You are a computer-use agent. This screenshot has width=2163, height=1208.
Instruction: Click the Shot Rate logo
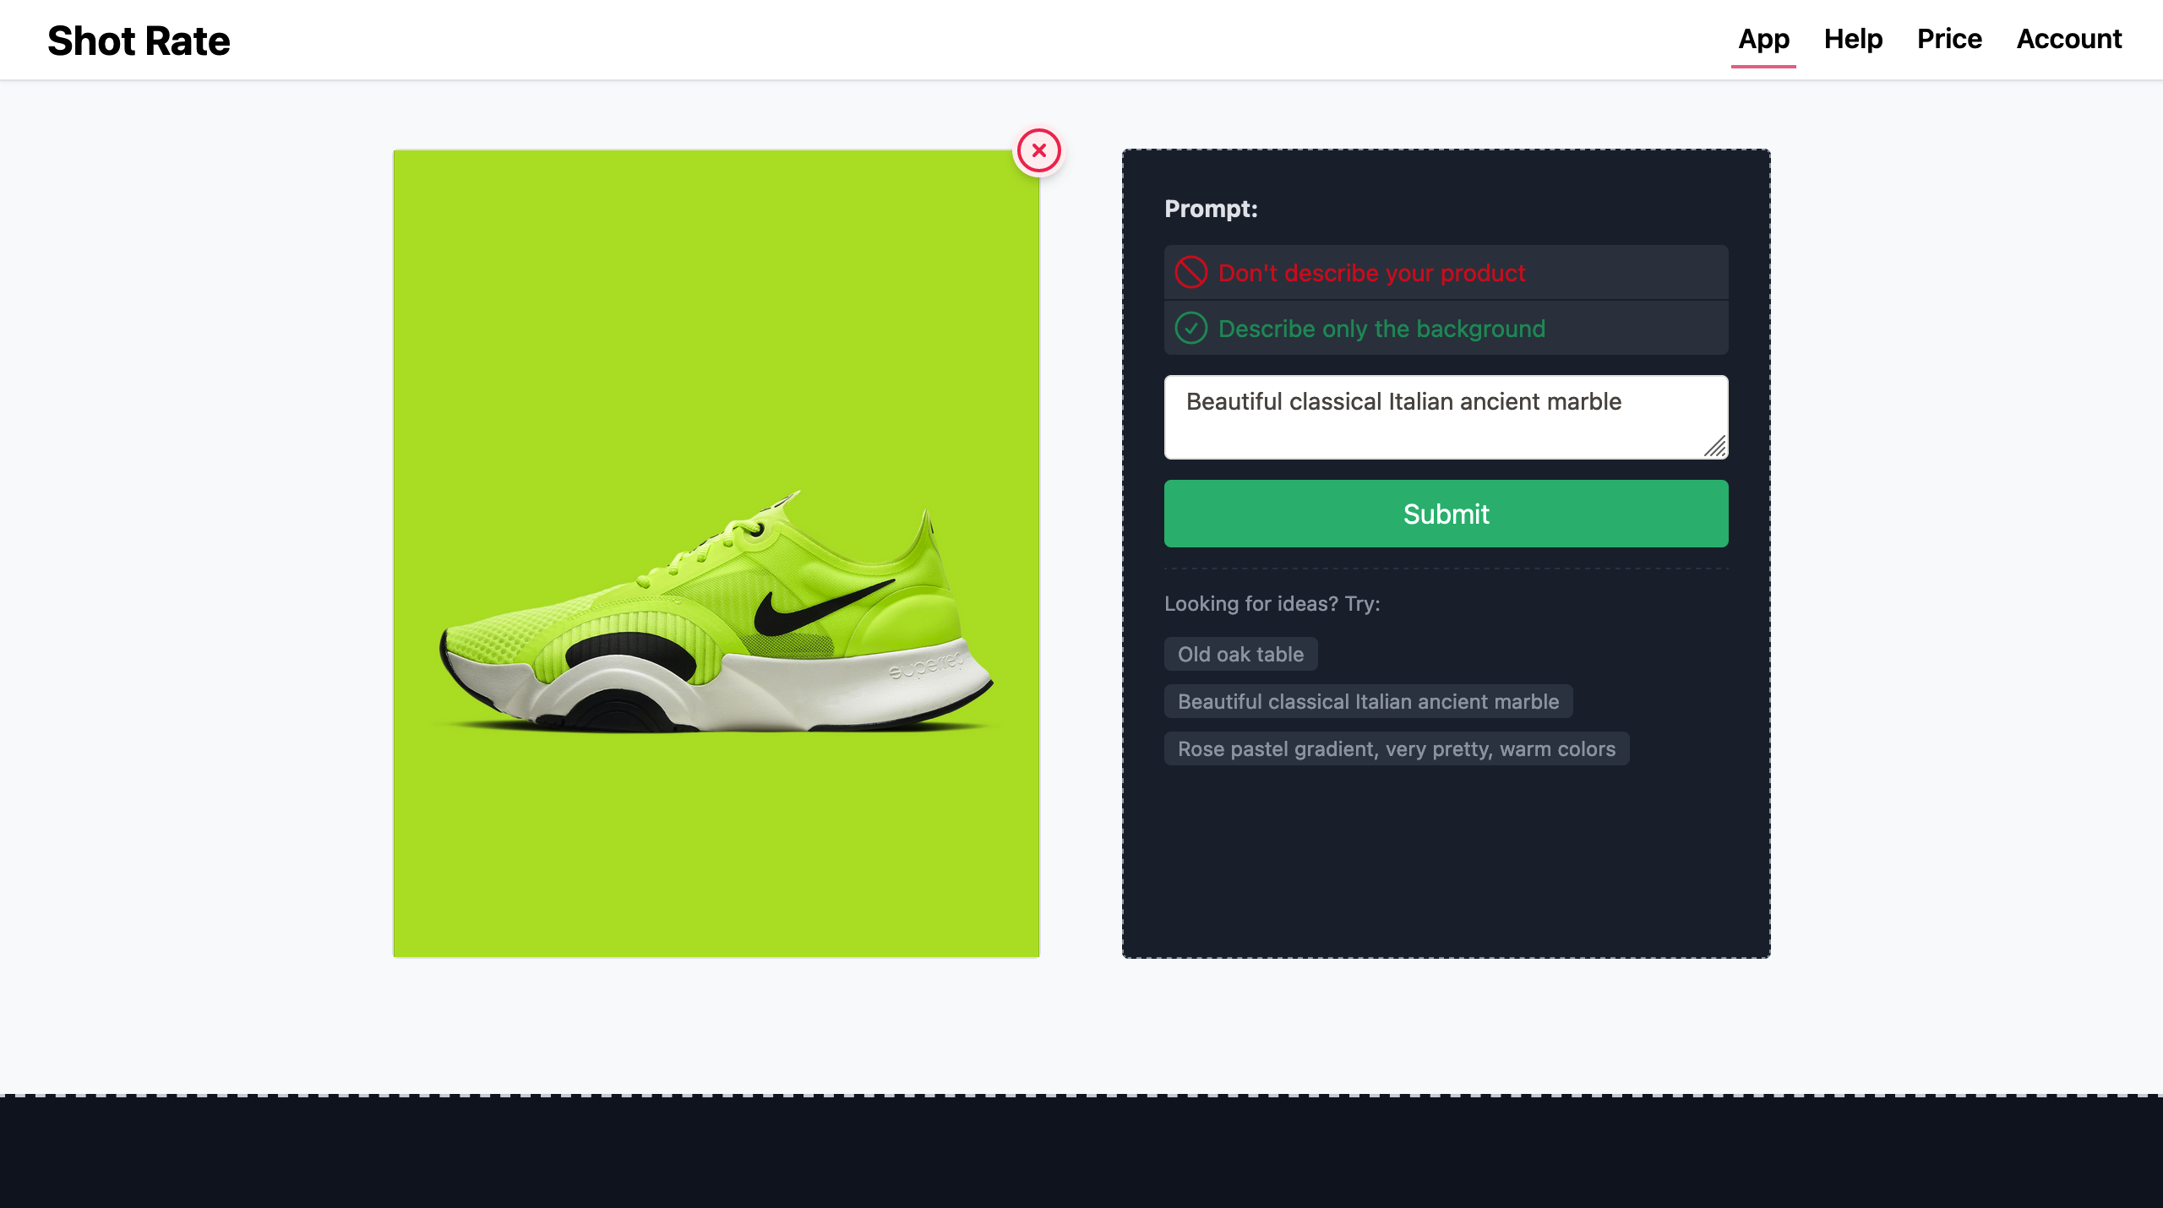click(139, 41)
